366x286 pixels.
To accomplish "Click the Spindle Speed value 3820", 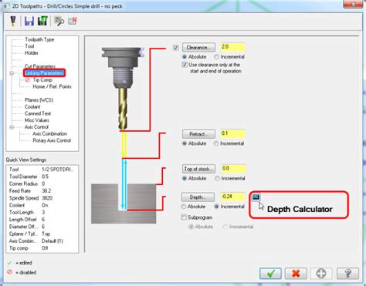I will [47, 198].
